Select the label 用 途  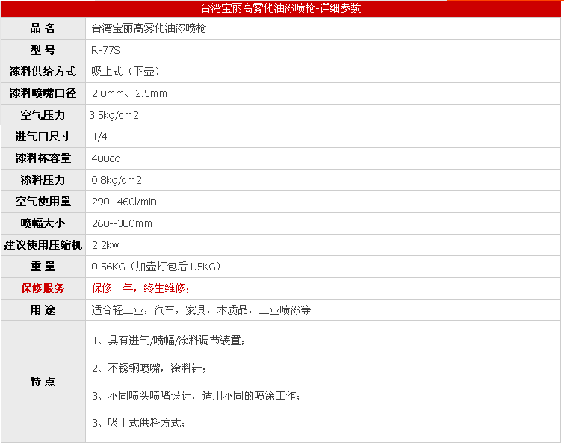(43, 309)
